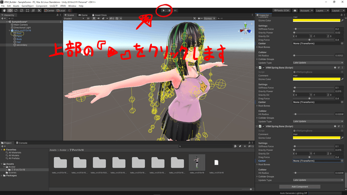This screenshot has width=347, height=195.
Task: Toggle hidden objects visibility counter
Action: (112, 19)
